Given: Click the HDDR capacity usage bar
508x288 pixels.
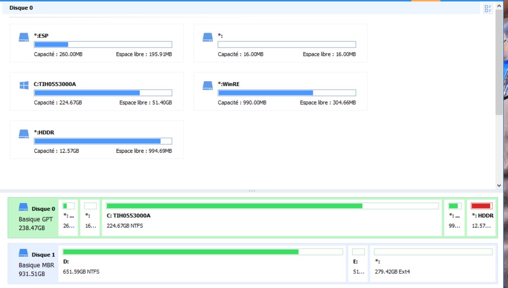Looking at the screenshot, I should [x=103, y=141].
